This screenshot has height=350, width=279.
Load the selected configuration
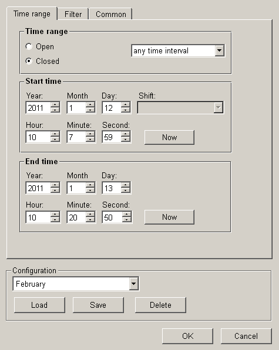point(39,305)
